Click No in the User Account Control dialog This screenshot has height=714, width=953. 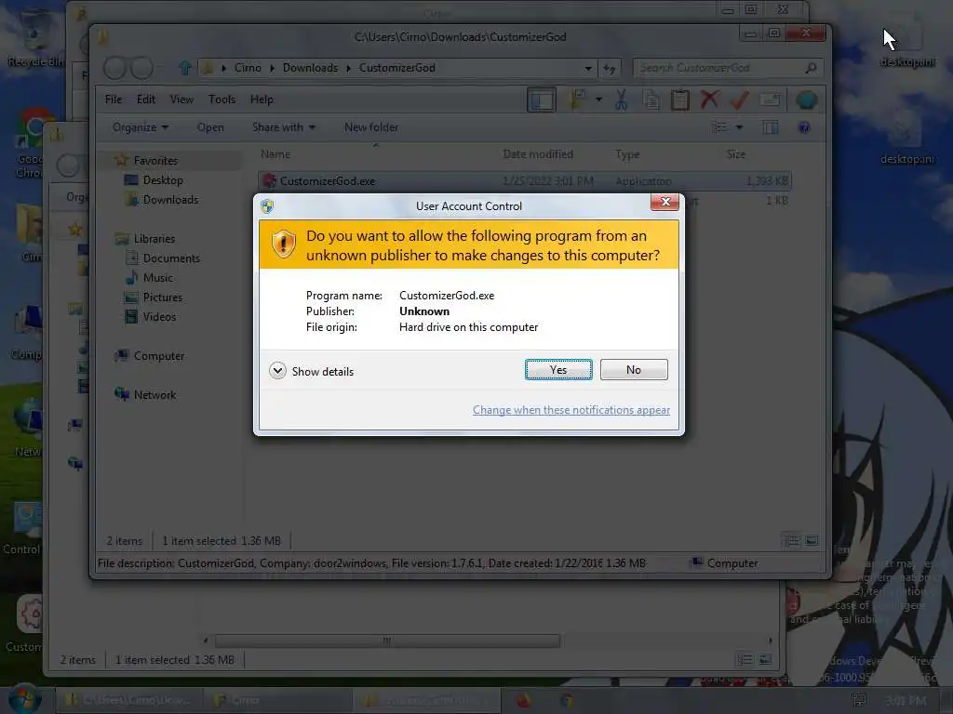(633, 370)
